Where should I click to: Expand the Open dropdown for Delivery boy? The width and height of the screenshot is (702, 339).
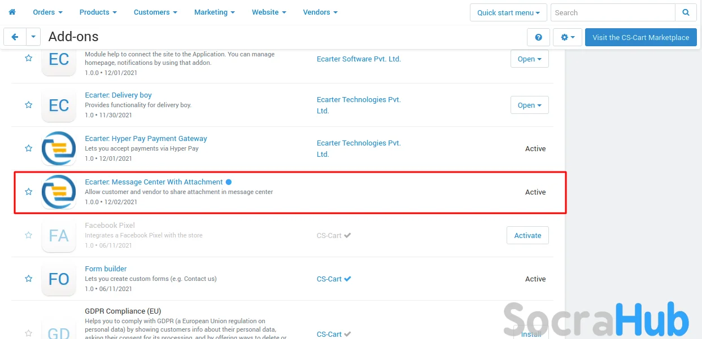coord(529,105)
